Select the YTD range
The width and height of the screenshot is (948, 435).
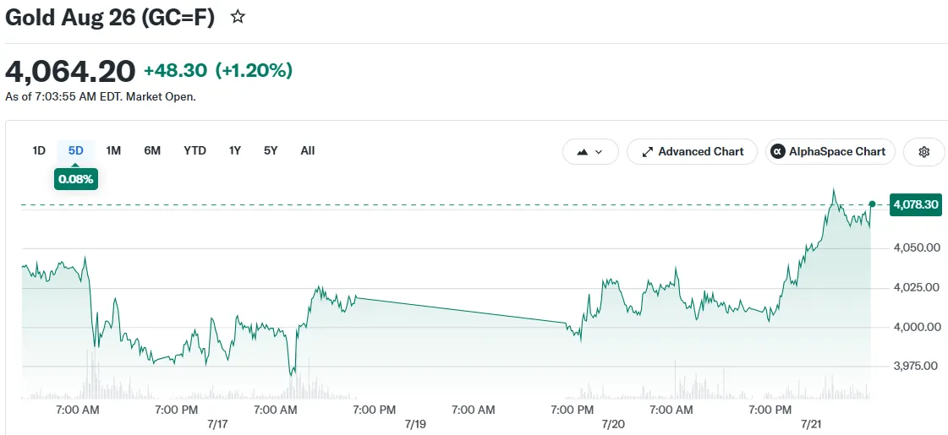195,150
